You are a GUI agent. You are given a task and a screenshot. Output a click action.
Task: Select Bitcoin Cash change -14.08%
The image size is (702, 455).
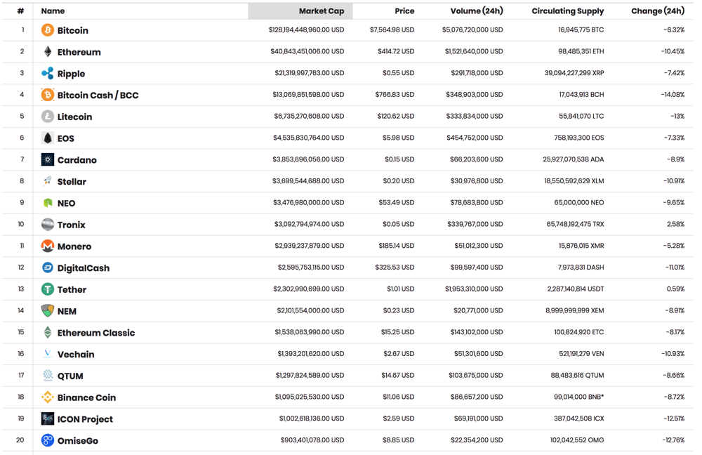tap(673, 95)
